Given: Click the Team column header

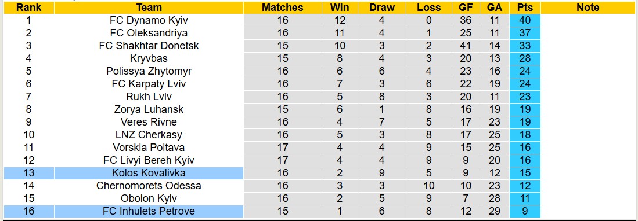Looking at the screenshot, I should pyautogui.click(x=149, y=8).
